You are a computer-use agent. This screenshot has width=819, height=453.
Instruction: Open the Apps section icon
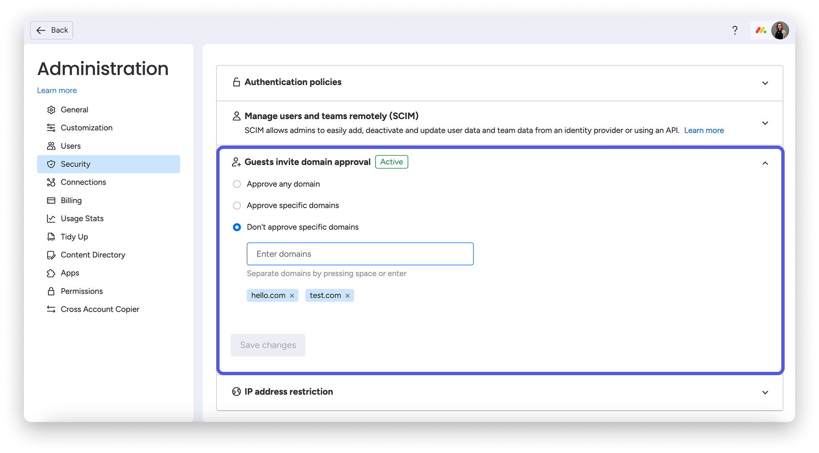pos(51,273)
